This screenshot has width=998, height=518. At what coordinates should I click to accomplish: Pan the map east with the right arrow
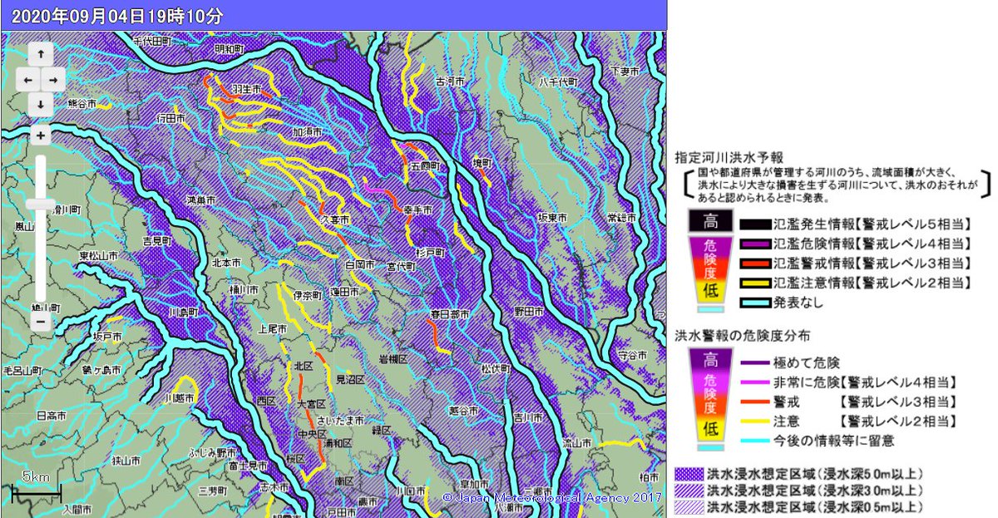coord(53,79)
